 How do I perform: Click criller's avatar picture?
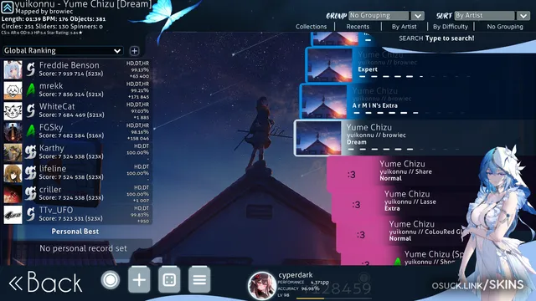tap(13, 194)
